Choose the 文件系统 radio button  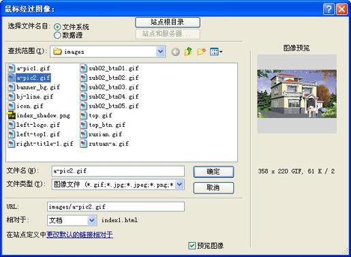(x=57, y=27)
